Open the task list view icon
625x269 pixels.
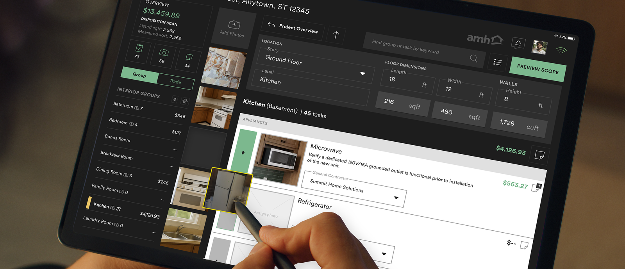pyautogui.click(x=497, y=62)
